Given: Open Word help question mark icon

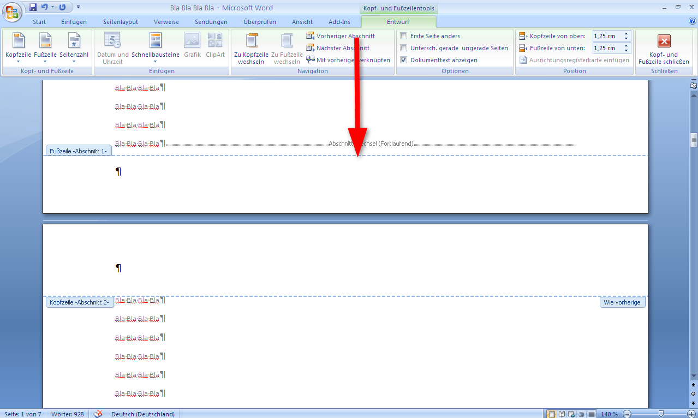Looking at the screenshot, I should tap(693, 21).
